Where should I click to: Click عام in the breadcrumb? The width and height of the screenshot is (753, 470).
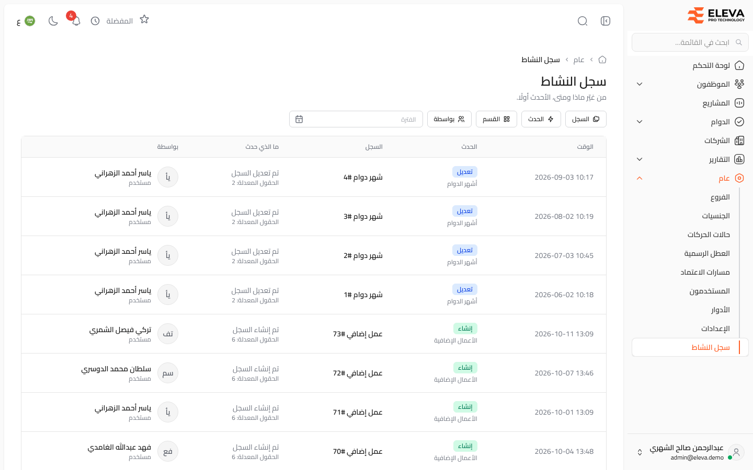coord(579,60)
